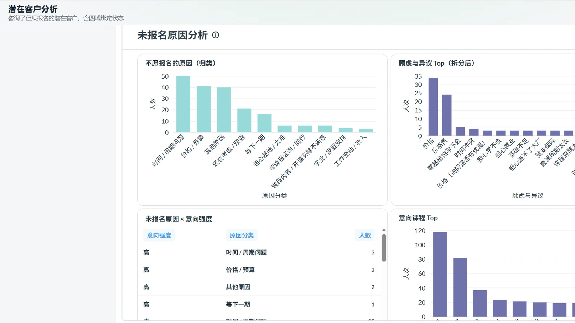Click table cell 时间 / 周期问题 in 高 row
This screenshot has width=575, height=323.
pos(247,252)
